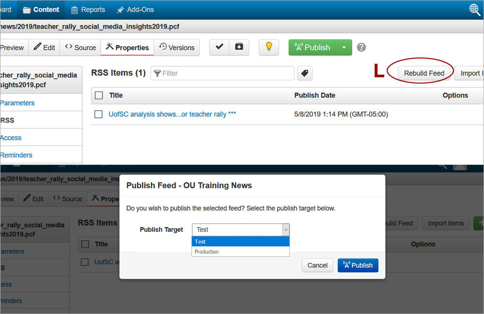484x314 pixels.
Task: Open the Add-Ons menu
Action: 135,10
